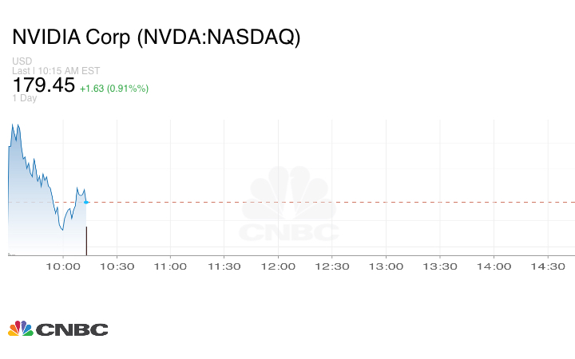Click the CNBC watermark in the chart
Viewport: 575px width, 359px height.
[289, 206]
